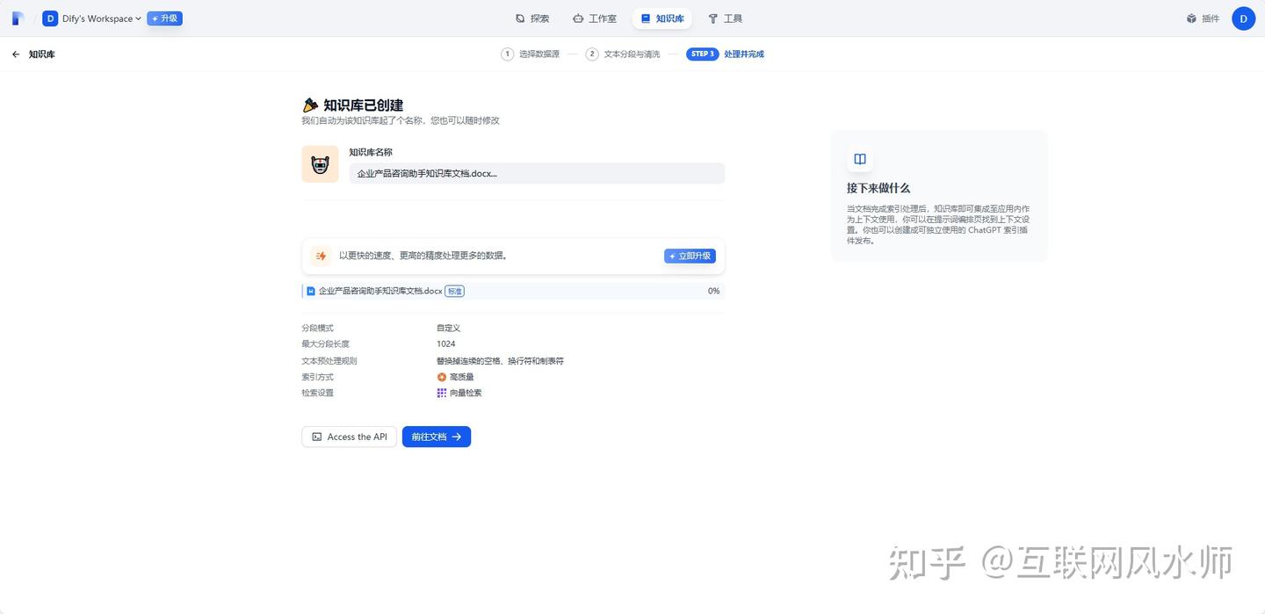The image size is (1265, 614).
Task: Click the lightning upgrade icon
Action: [321, 256]
